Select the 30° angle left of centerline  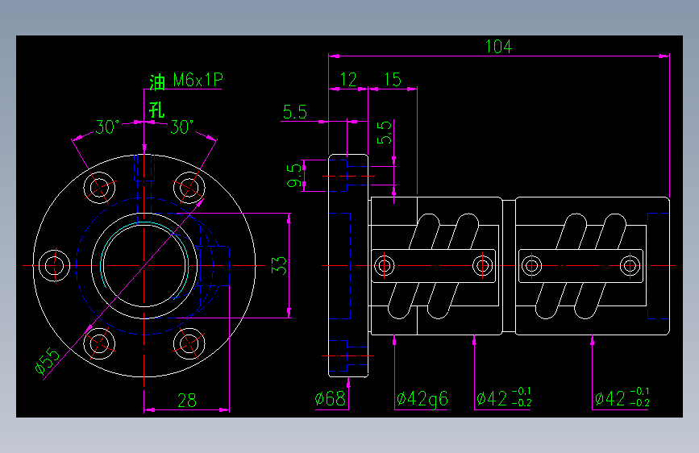pyautogui.click(x=107, y=127)
